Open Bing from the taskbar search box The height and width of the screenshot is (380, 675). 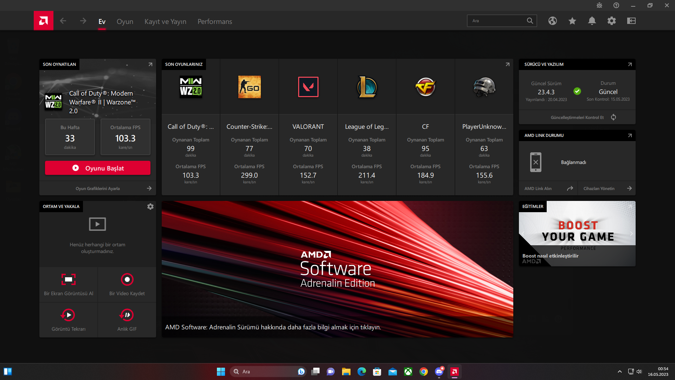coord(301,372)
